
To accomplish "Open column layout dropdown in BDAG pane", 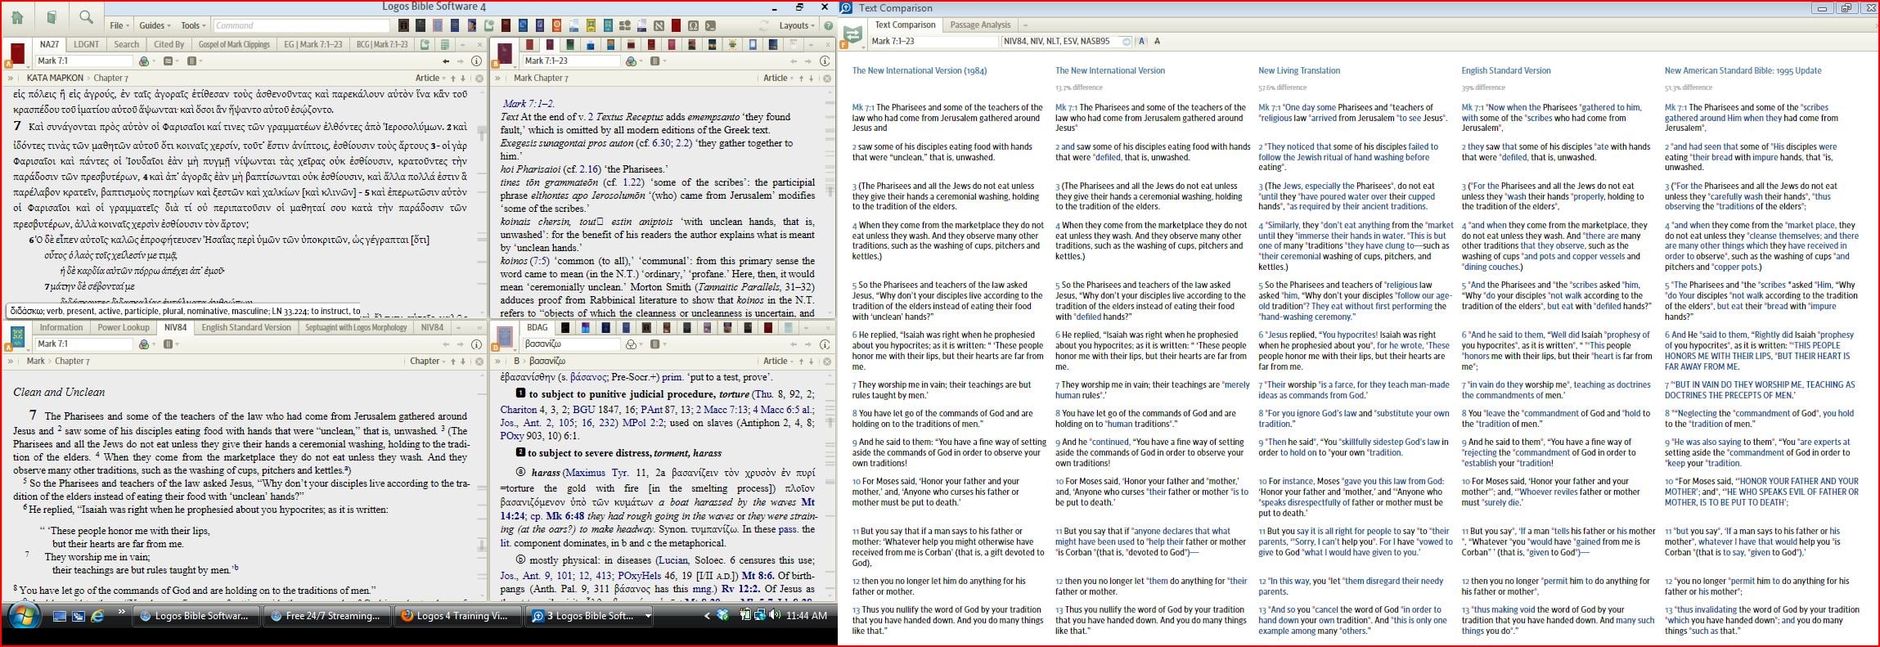I will coord(657,344).
